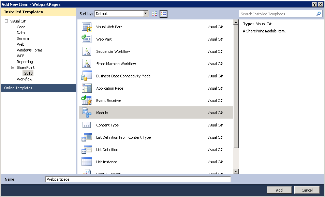Select the Visual Web Part text

pos(109,27)
